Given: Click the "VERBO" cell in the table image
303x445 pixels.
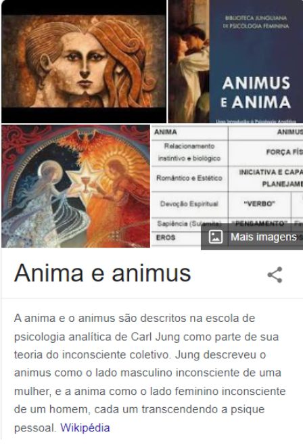Looking at the screenshot, I should pos(259,204).
